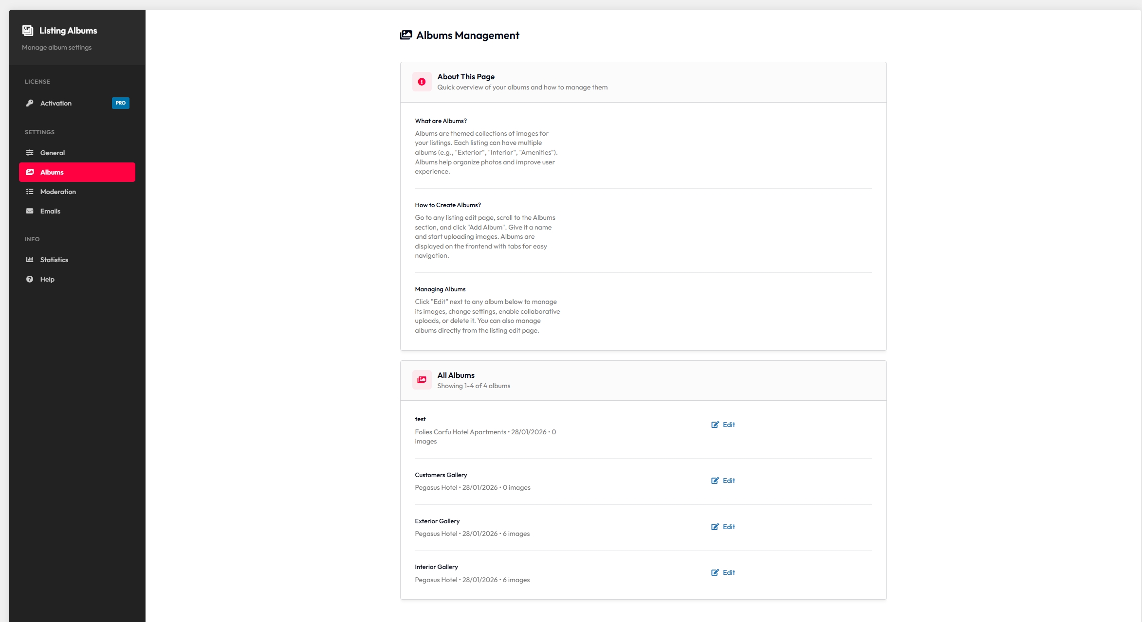Screen dimensions: 1142x622
Task: Click the Listing Albums header icon
Action: click(28, 30)
